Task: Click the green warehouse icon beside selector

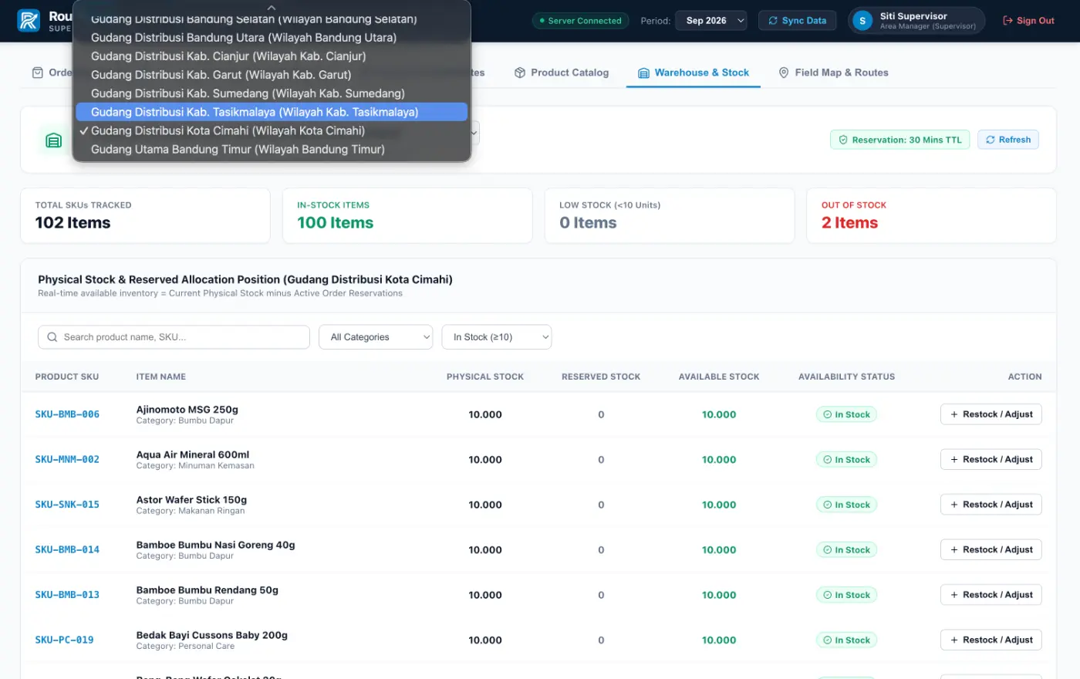Action: (x=53, y=140)
